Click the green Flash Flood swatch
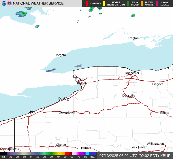 point(128,3)
